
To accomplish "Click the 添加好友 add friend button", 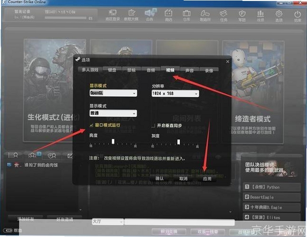I will click(x=26, y=219).
